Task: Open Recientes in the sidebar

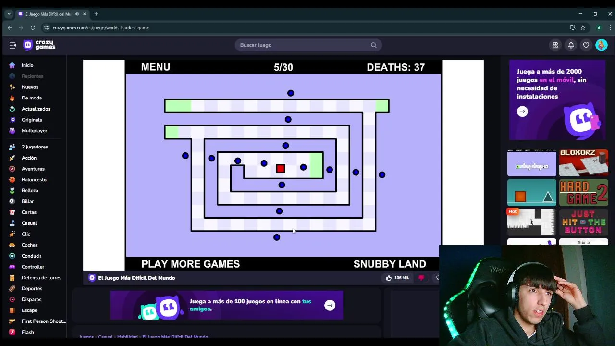Action: point(33,76)
